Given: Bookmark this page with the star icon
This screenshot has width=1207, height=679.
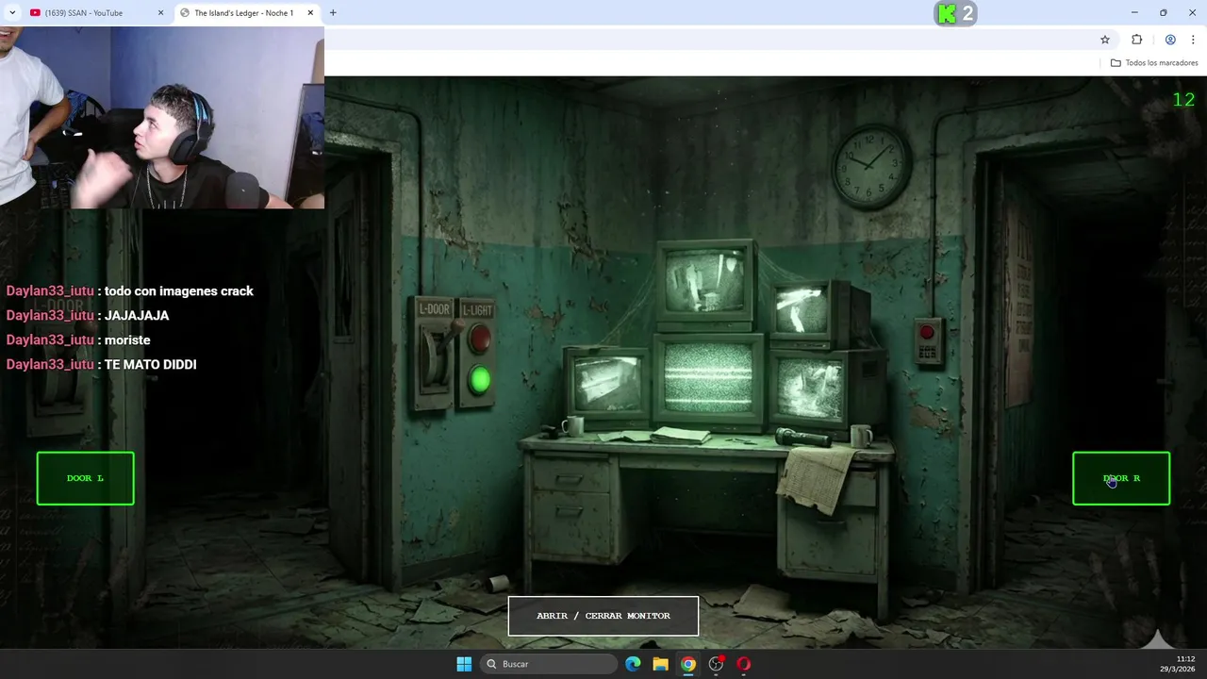Looking at the screenshot, I should tap(1105, 40).
